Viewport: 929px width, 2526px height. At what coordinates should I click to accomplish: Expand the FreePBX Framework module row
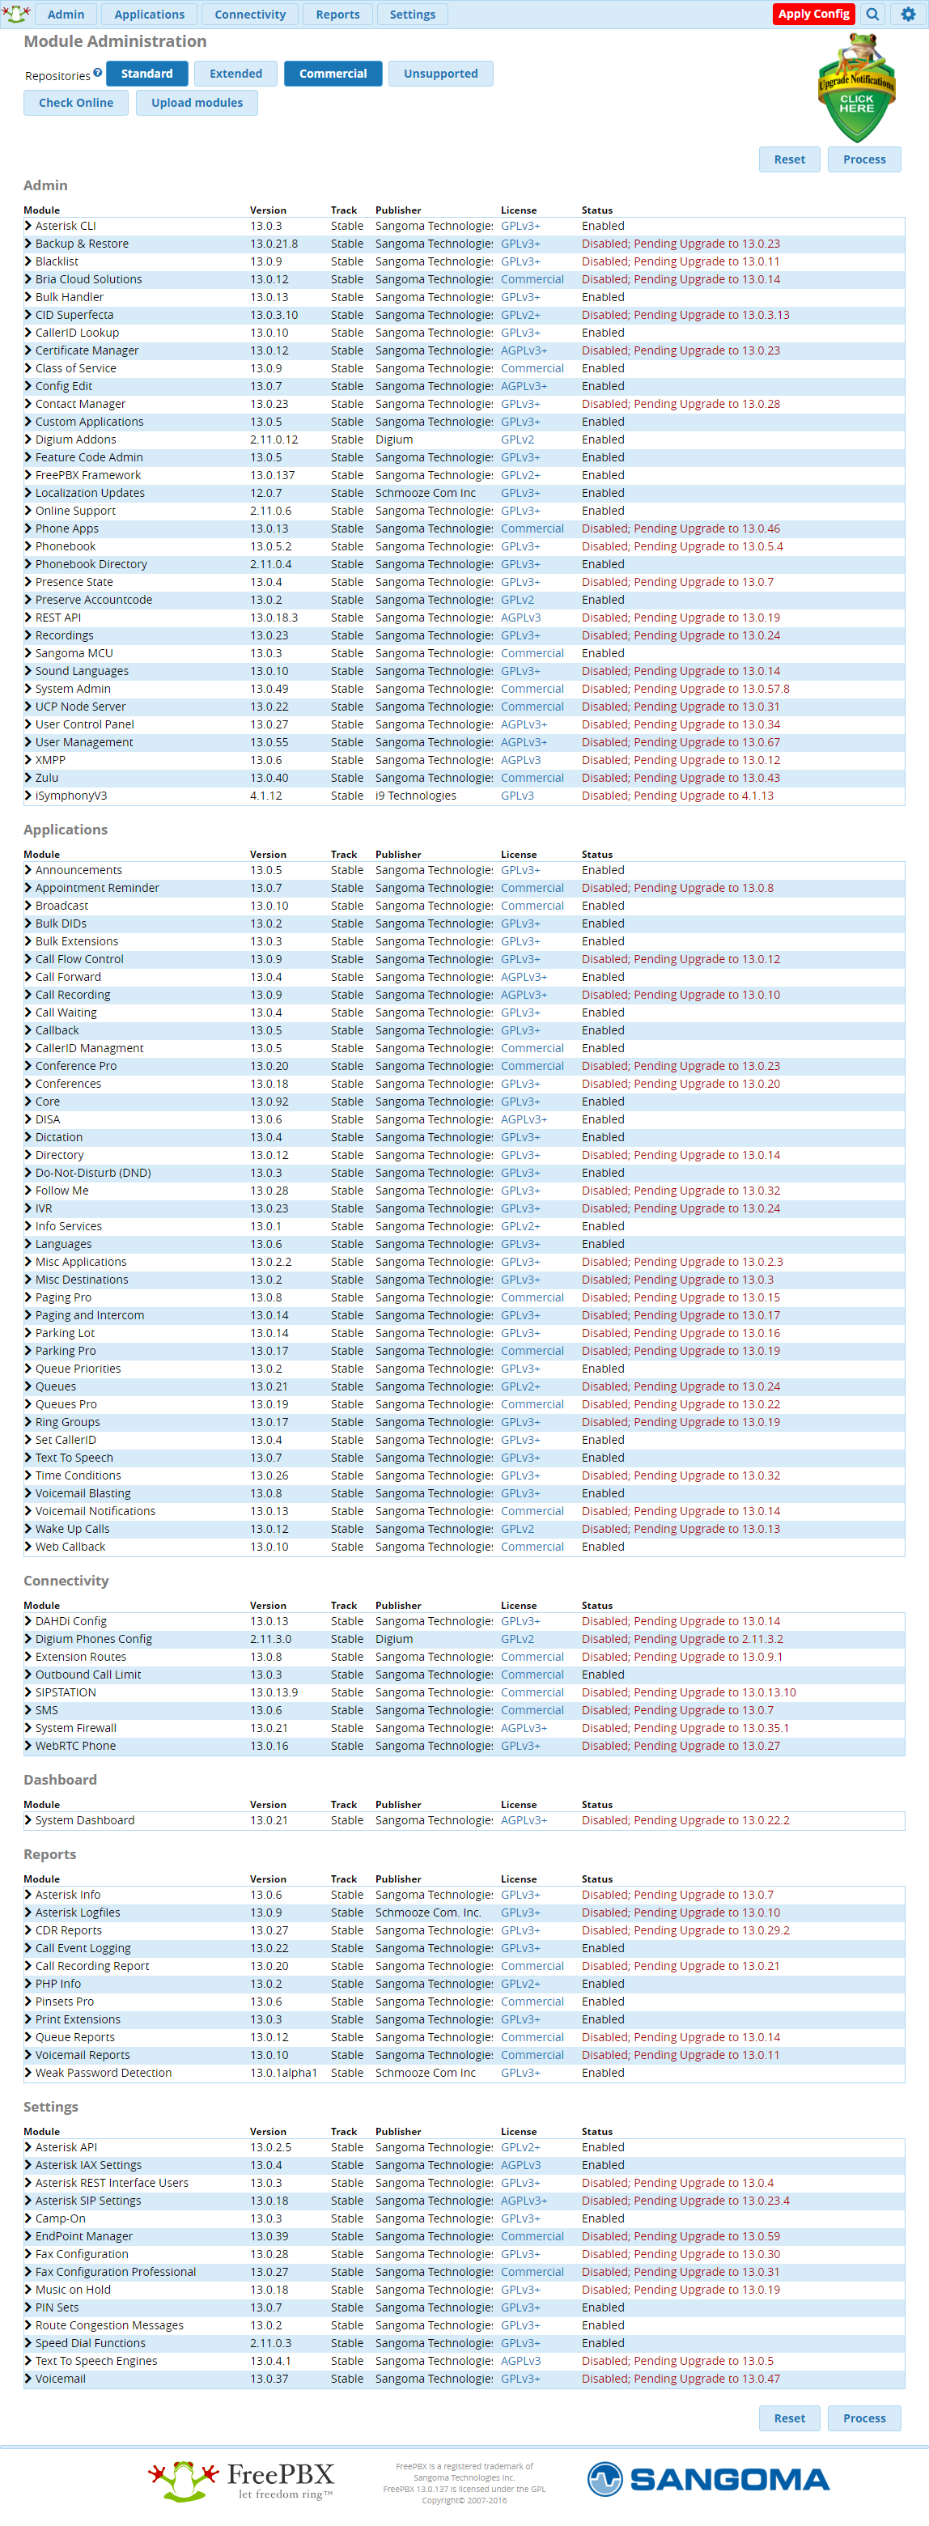pyautogui.click(x=464, y=476)
